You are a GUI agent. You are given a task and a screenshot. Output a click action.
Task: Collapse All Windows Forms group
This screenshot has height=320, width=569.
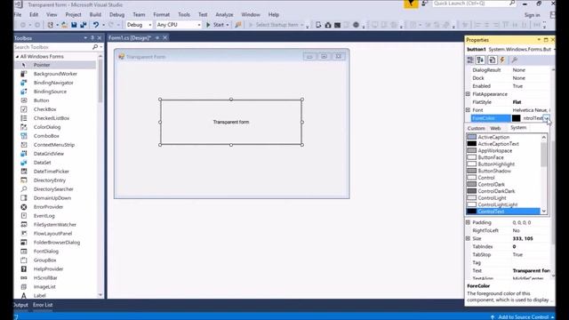coord(17,57)
